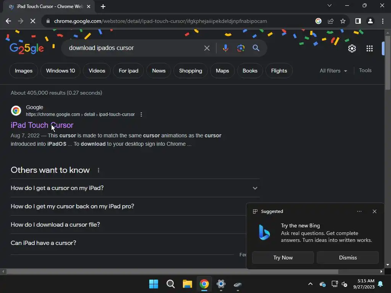This screenshot has height=293, width=391.
Task: Click the Google 25 anniversary logo
Action: click(27, 48)
